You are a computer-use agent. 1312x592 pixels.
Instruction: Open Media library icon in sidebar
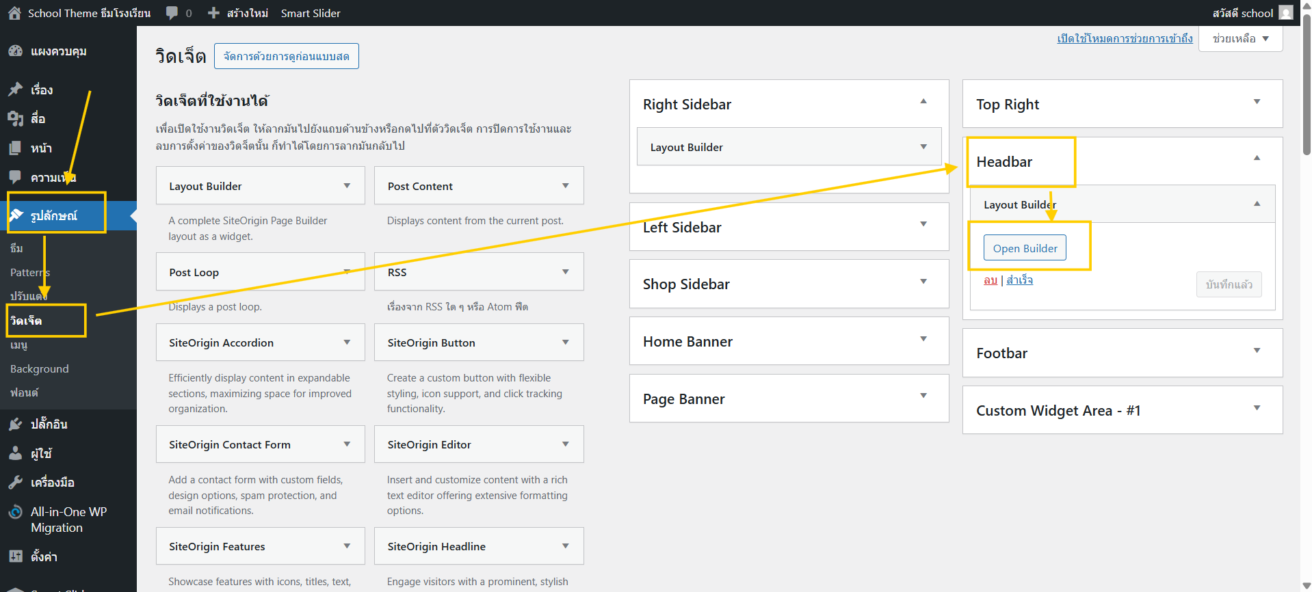(15, 119)
